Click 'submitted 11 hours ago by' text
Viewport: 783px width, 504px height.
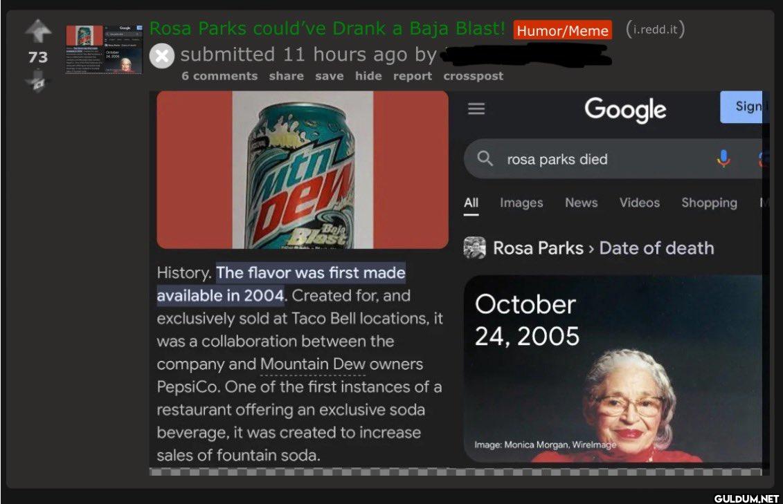[x=309, y=55]
